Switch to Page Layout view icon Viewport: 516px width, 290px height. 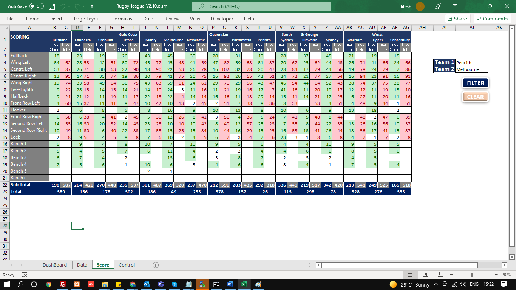tap(425, 275)
